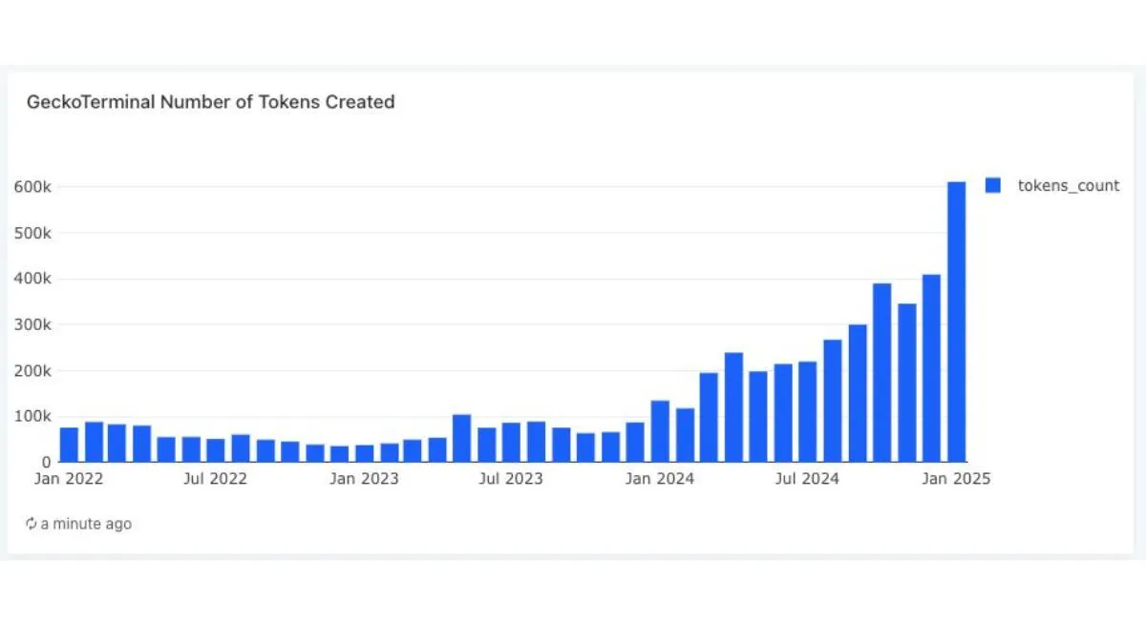Toggle the tokens_count legend series
Image resolution: width=1146 pixels, height=644 pixels.
tap(1068, 186)
